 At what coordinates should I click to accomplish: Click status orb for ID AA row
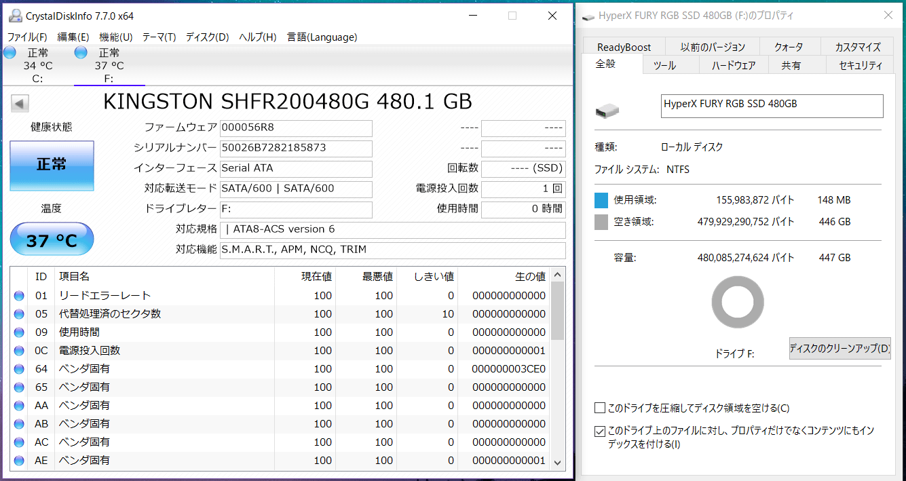click(x=19, y=406)
